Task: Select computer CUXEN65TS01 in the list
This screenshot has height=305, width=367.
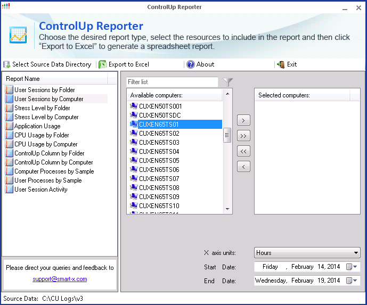Action: click(x=180, y=124)
